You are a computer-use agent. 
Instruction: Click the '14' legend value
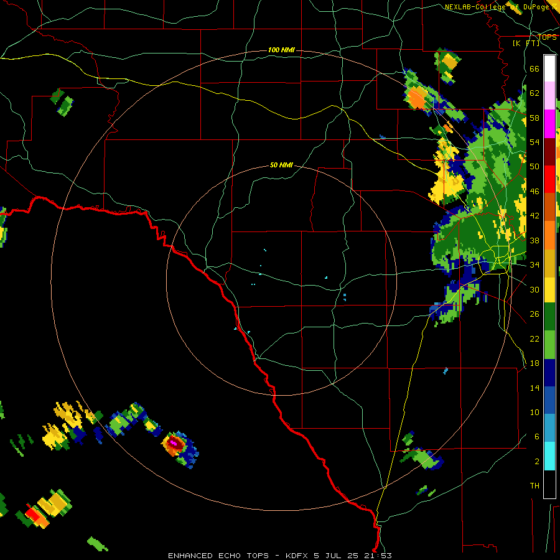[x=534, y=388]
